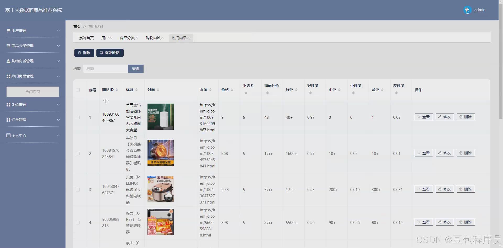Click the 删除 button above the search
The width and height of the screenshot is (503, 248).
pos(84,53)
